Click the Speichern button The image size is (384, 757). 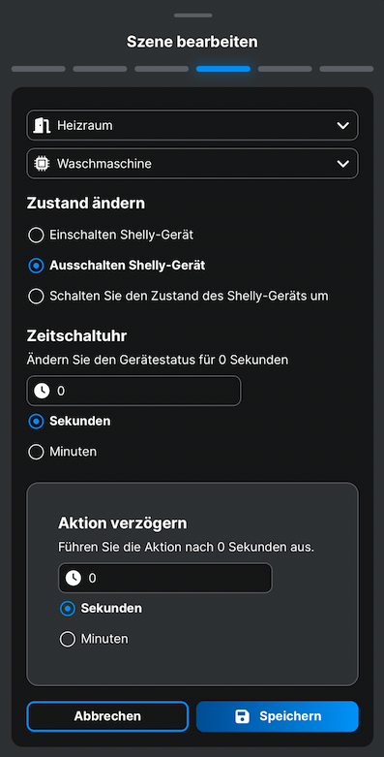click(277, 716)
